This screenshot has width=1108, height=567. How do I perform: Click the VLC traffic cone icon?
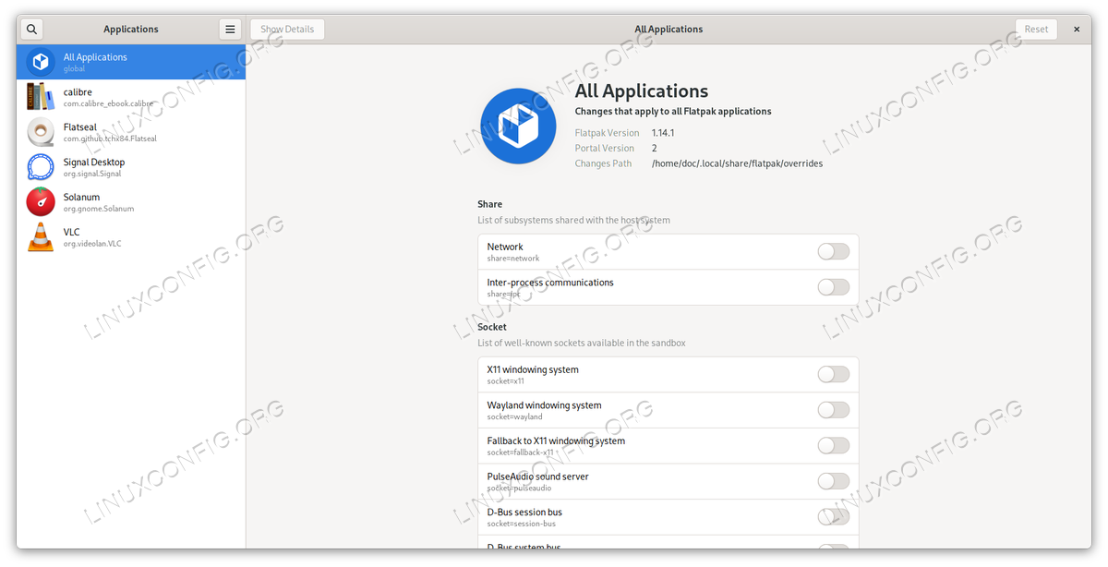tap(41, 236)
